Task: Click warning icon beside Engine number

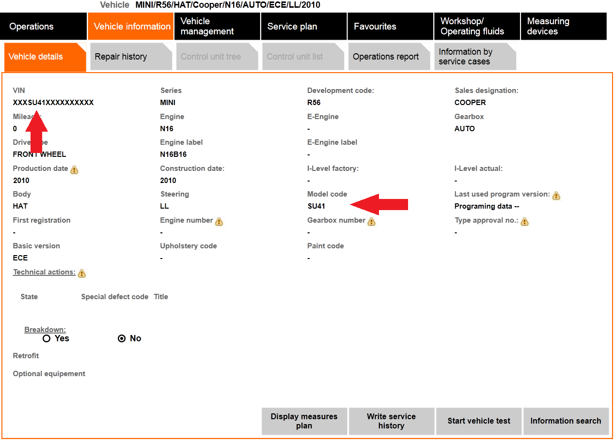Action: click(219, 221)
